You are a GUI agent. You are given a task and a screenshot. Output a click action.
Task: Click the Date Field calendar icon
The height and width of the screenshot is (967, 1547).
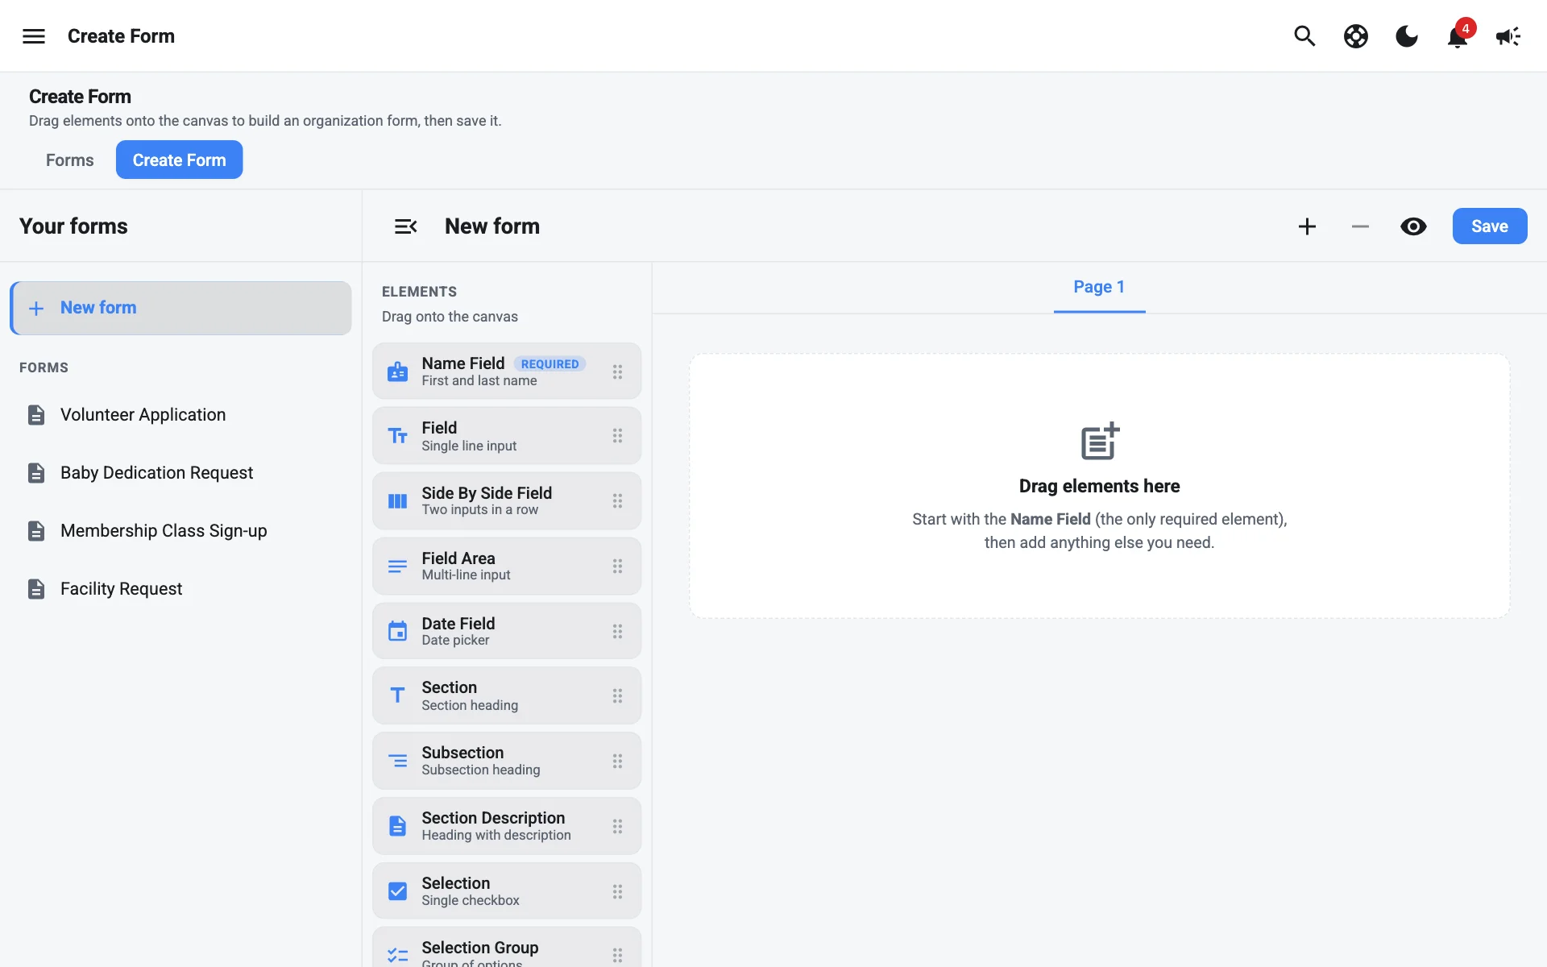coord(397,631)
